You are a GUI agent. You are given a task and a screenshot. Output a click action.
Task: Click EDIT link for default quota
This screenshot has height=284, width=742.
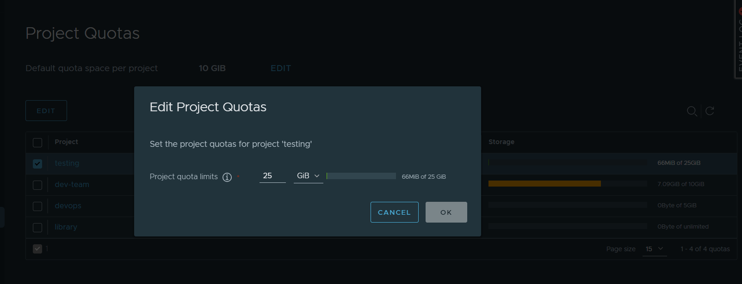point(280,68)
